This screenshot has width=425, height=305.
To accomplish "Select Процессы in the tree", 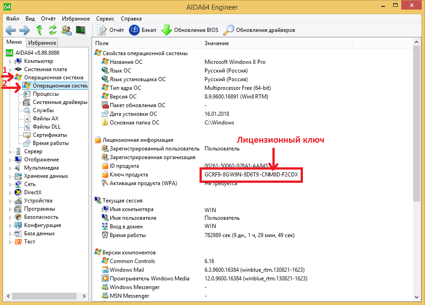I will click(46, 94).
